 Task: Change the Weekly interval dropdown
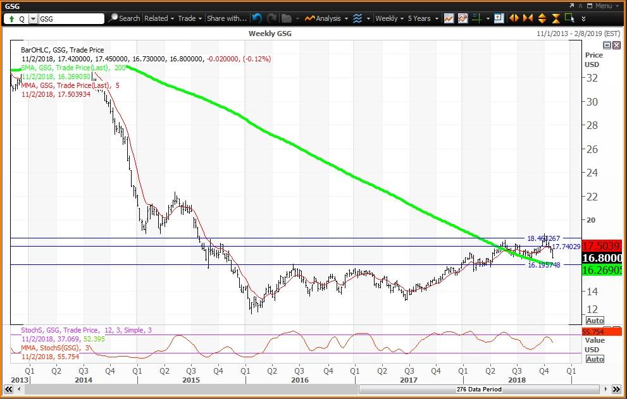coord(389,18)
